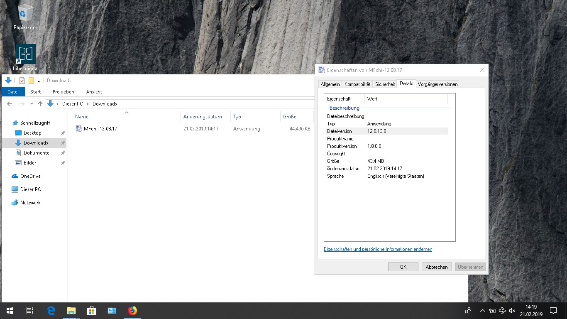Switch to the Kompatibilität tab
Screen dimensions: 567x319
coord(357,84)
